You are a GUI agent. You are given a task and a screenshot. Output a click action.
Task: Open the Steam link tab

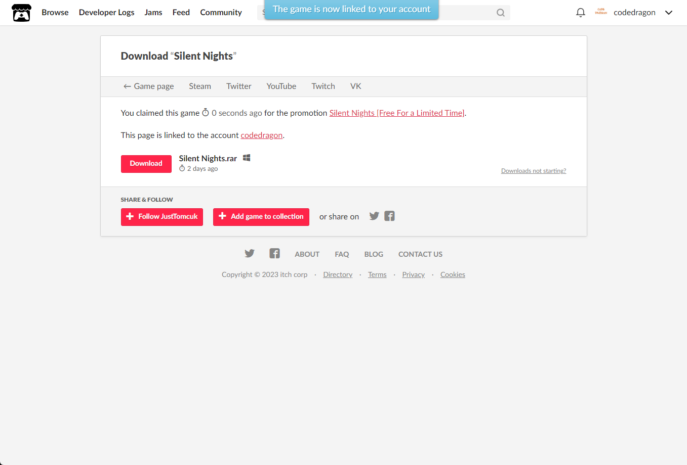click(x=200, y=86)
